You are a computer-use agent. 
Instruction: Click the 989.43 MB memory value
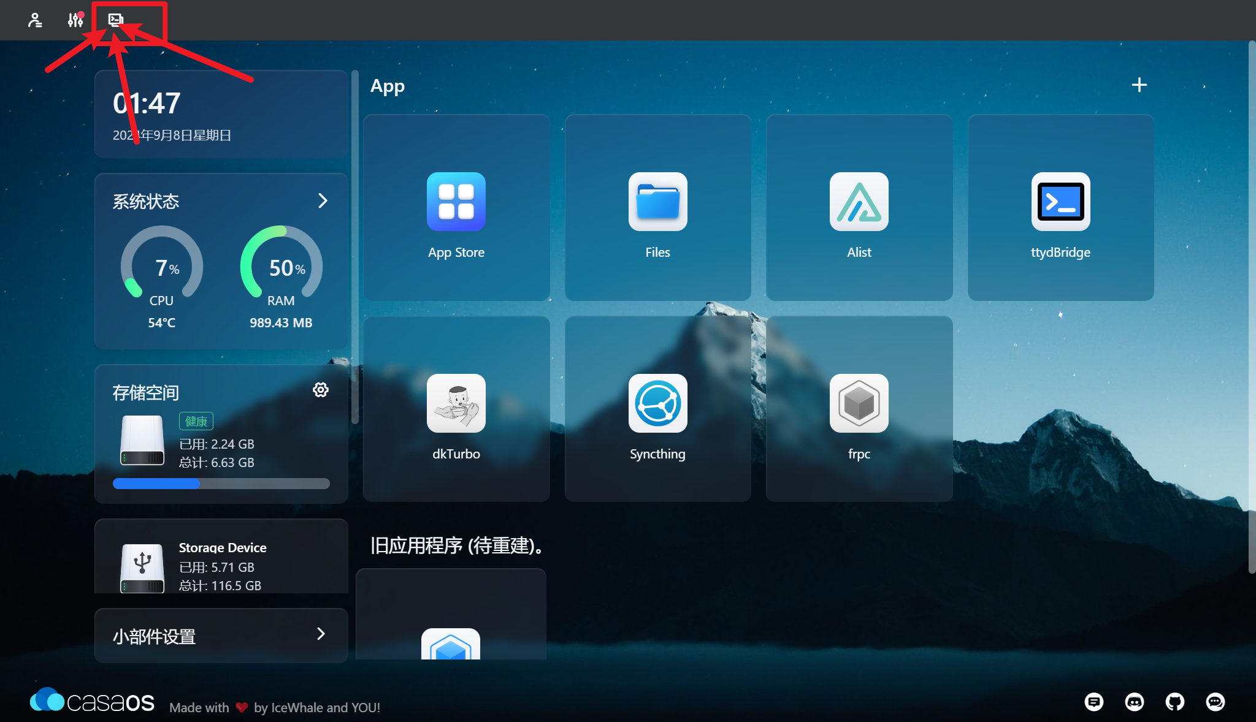(x=281, y=322)
